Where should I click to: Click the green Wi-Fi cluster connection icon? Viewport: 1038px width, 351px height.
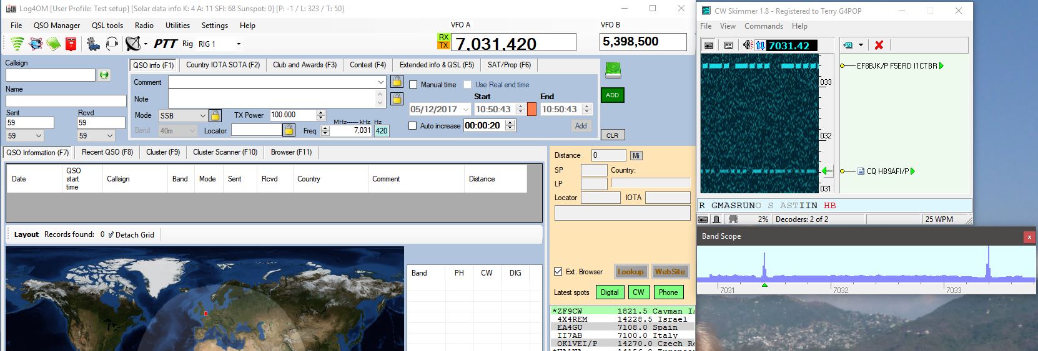17,44
